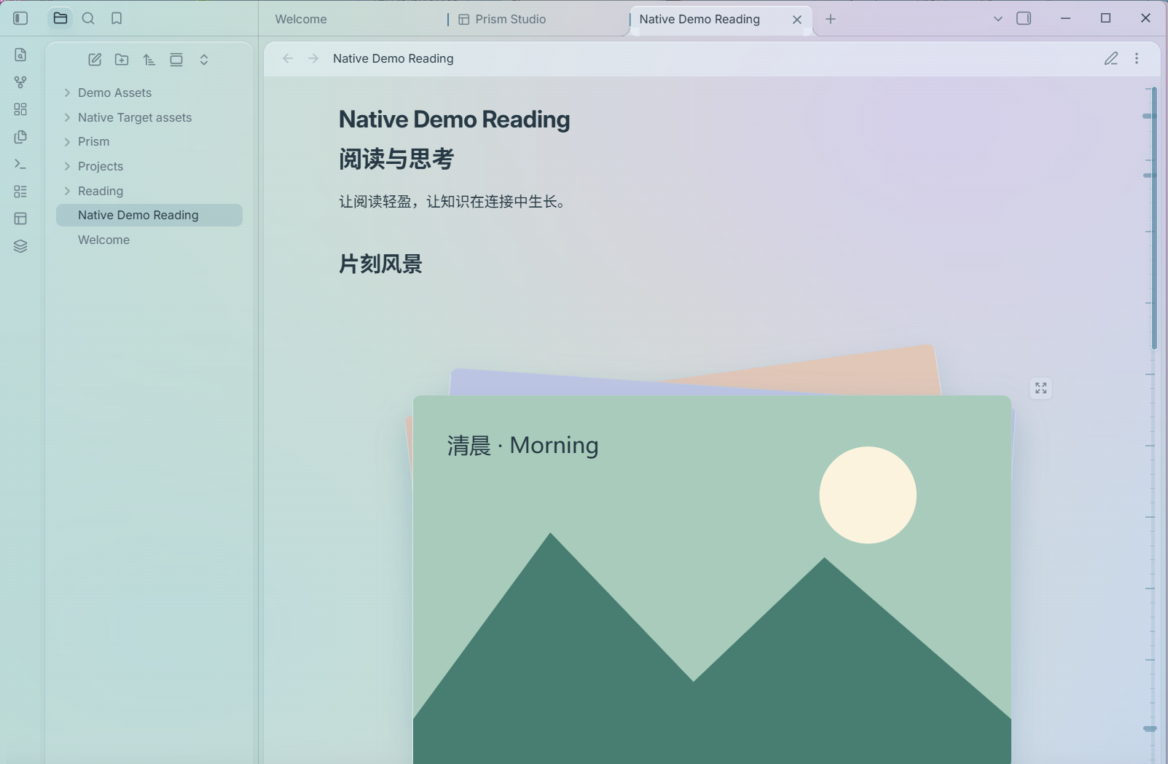Open the tab list dropdown arrow
The height and width of the screenshot is (764, 1168).
tap(998, 19)
